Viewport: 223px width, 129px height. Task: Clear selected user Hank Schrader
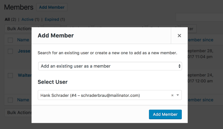(x=172, y=95)
